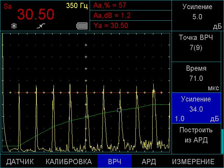Select the square TVG point marker on the curve

(119, 110)
